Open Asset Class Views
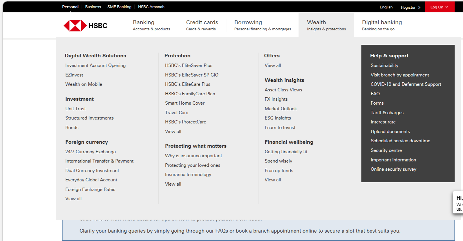463x241 pixels. click(283, 90)
